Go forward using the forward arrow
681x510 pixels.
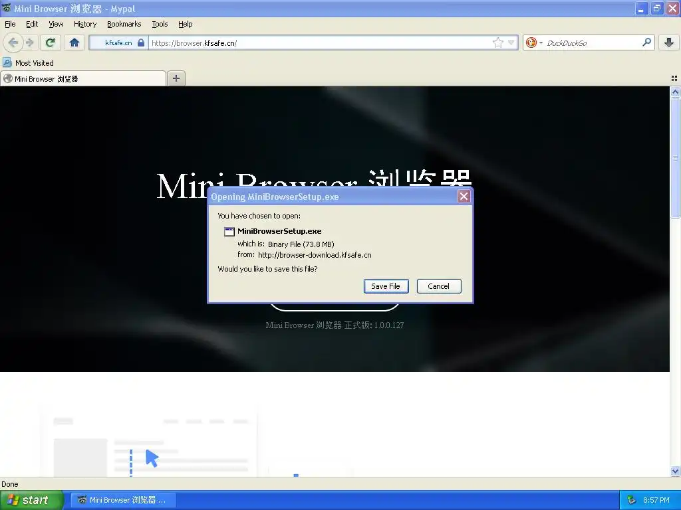click(29, 42)
